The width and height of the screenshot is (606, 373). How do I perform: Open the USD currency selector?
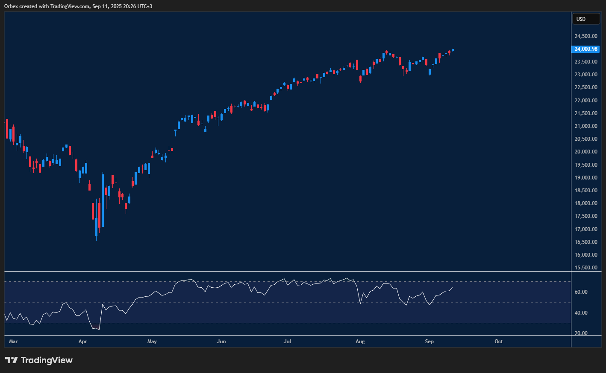pyautogui.click(x=586, y=19)
